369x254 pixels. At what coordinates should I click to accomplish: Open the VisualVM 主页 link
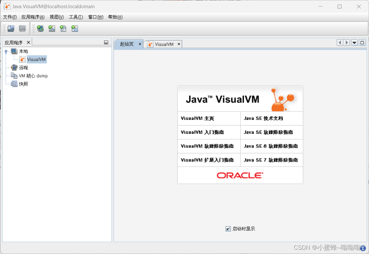(x=197, y=118)
